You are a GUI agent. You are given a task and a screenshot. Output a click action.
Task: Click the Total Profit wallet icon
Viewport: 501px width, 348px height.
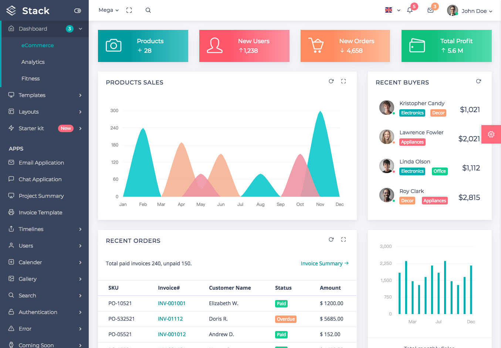[417, 46]
